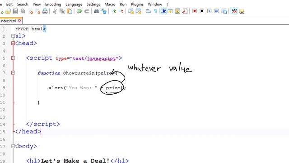Click the Close document toolbar icon
Viewport: 289px width, 163px height.
tap(30, 11)
